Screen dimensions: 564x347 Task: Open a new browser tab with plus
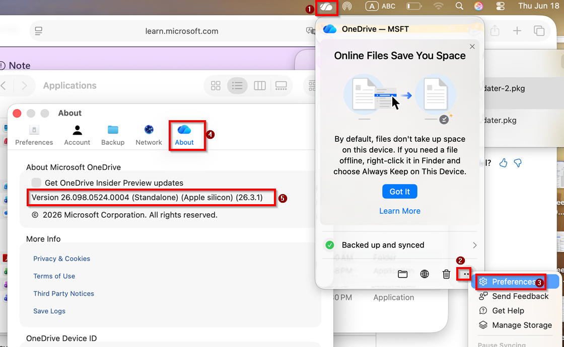pyautogui.click(x=517, y=31)
